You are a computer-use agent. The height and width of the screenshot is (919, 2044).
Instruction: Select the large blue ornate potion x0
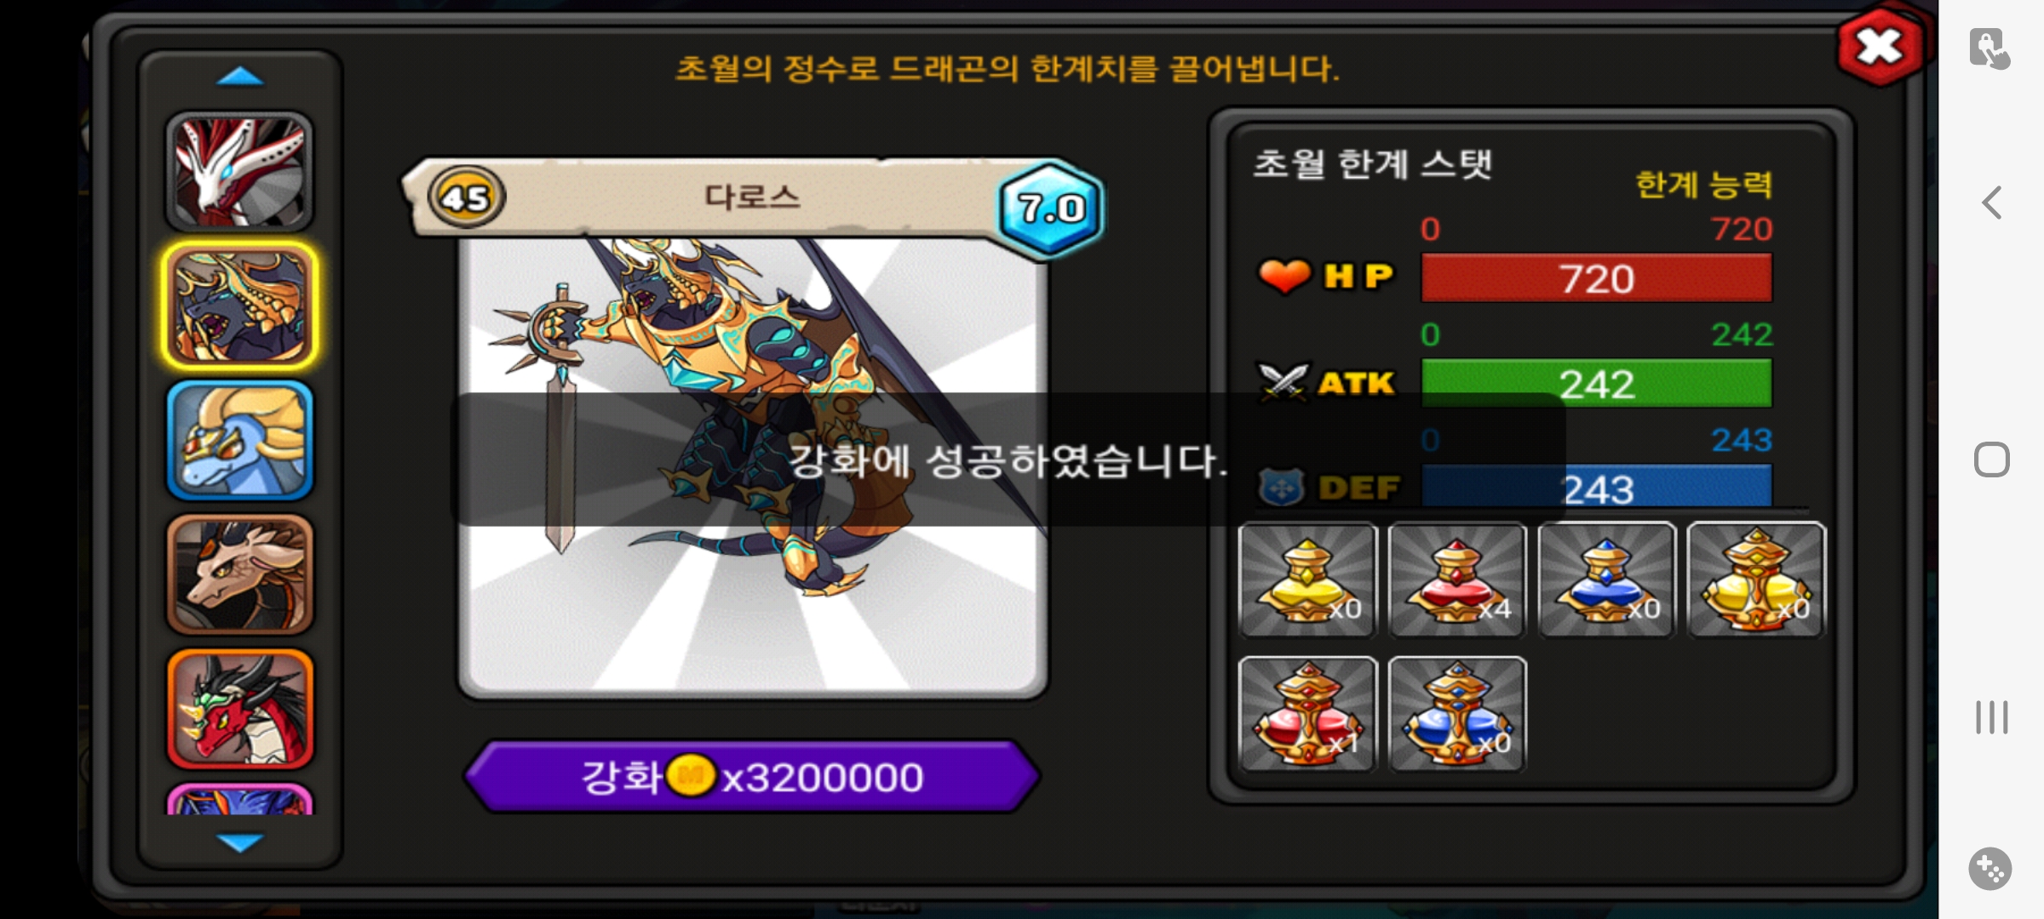[1457, 714]
